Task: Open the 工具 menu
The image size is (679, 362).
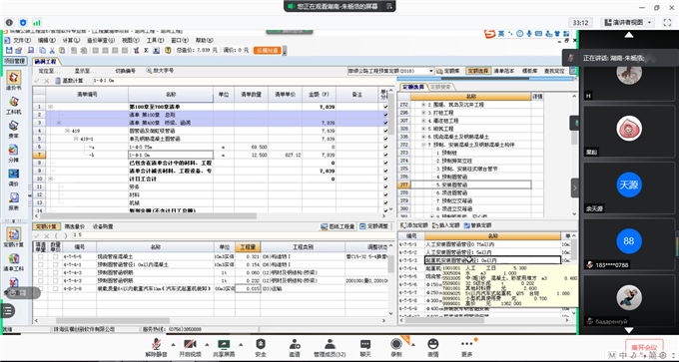Action: pyautogui.click(x=155, y=40)
